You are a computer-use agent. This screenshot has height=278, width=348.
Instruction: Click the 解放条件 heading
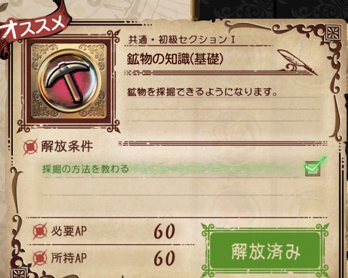pos(67,146)
